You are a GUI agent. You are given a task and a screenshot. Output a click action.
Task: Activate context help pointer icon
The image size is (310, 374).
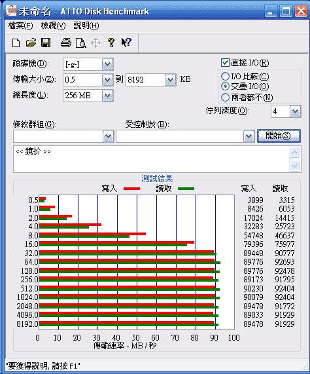126,43
